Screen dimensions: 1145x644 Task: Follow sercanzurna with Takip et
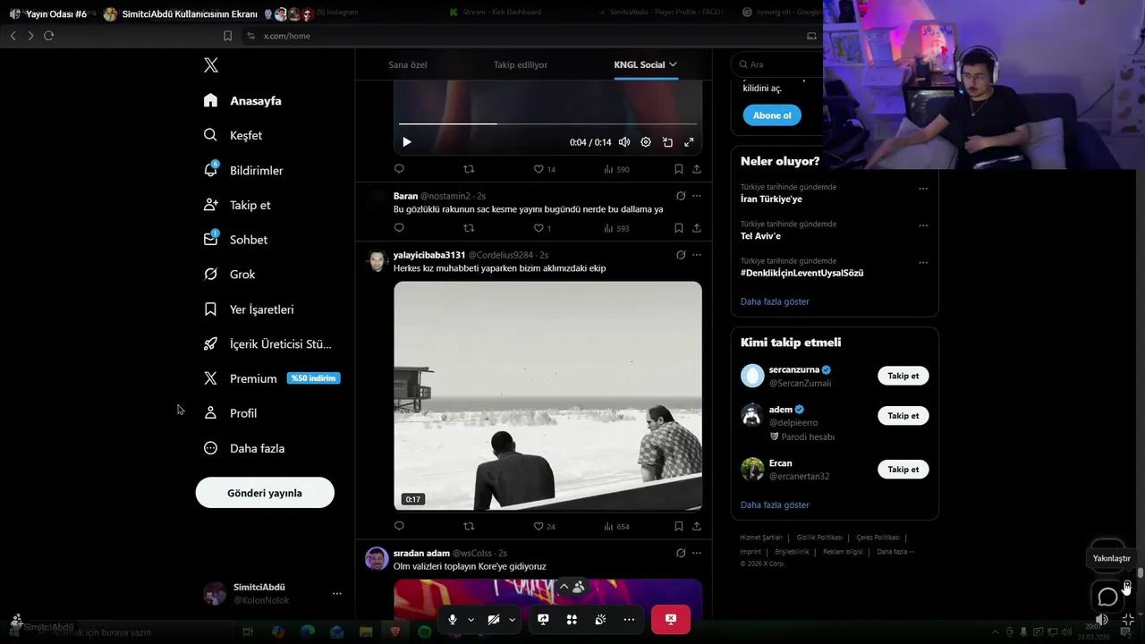[x=903, y=376]
